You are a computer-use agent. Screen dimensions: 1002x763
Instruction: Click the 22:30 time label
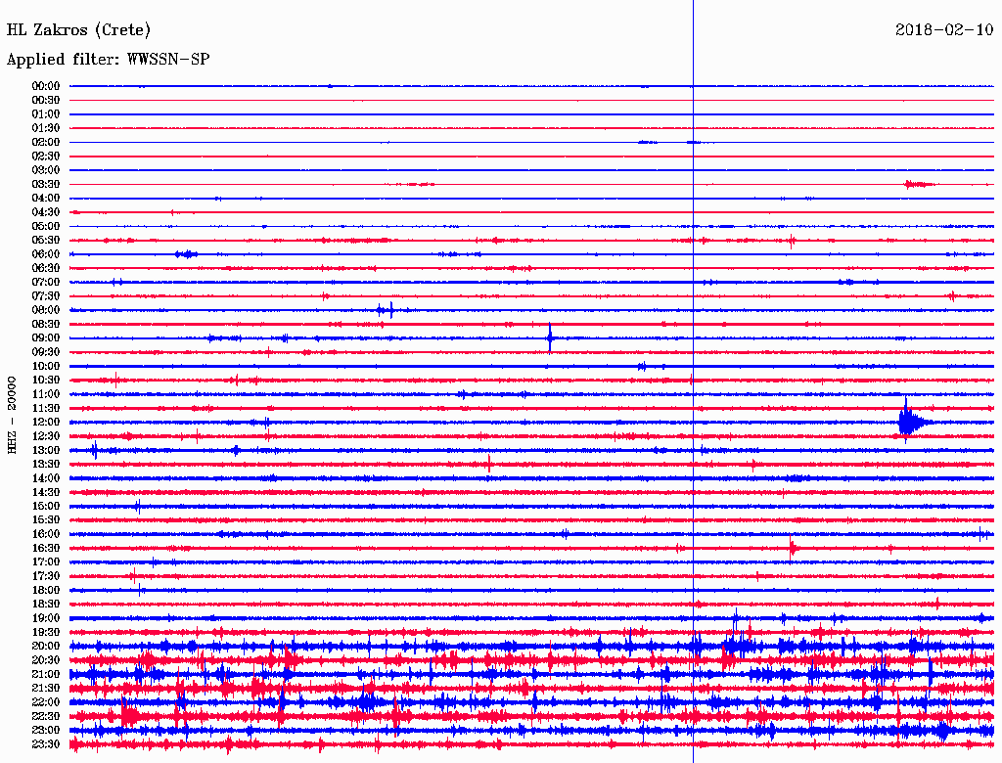click(x=46, y=716)
